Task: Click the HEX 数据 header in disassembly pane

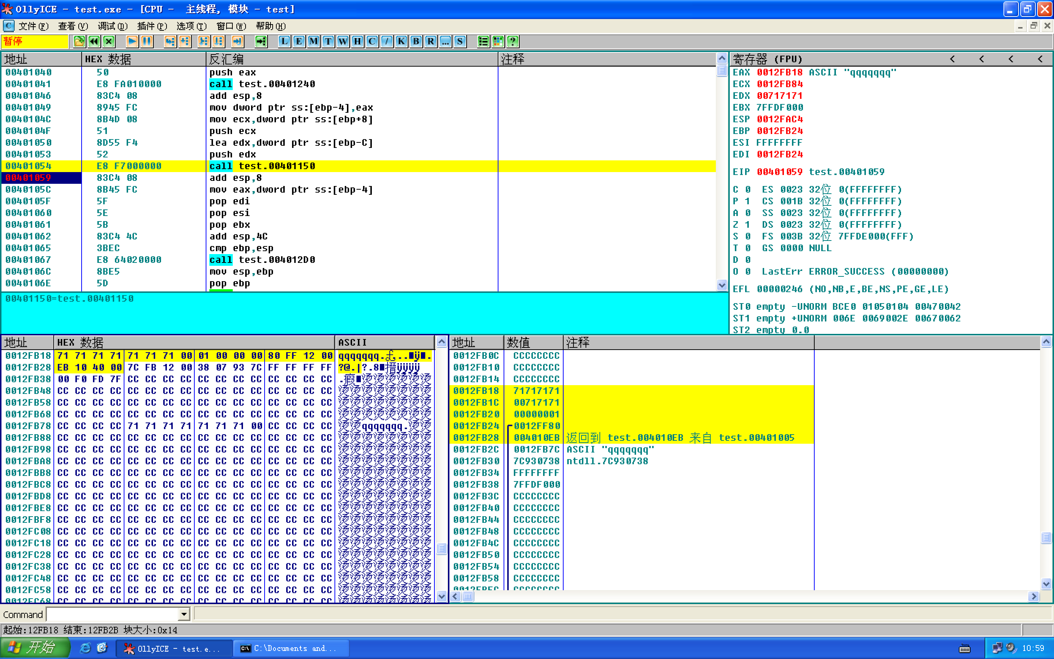Action: [143, 59]
